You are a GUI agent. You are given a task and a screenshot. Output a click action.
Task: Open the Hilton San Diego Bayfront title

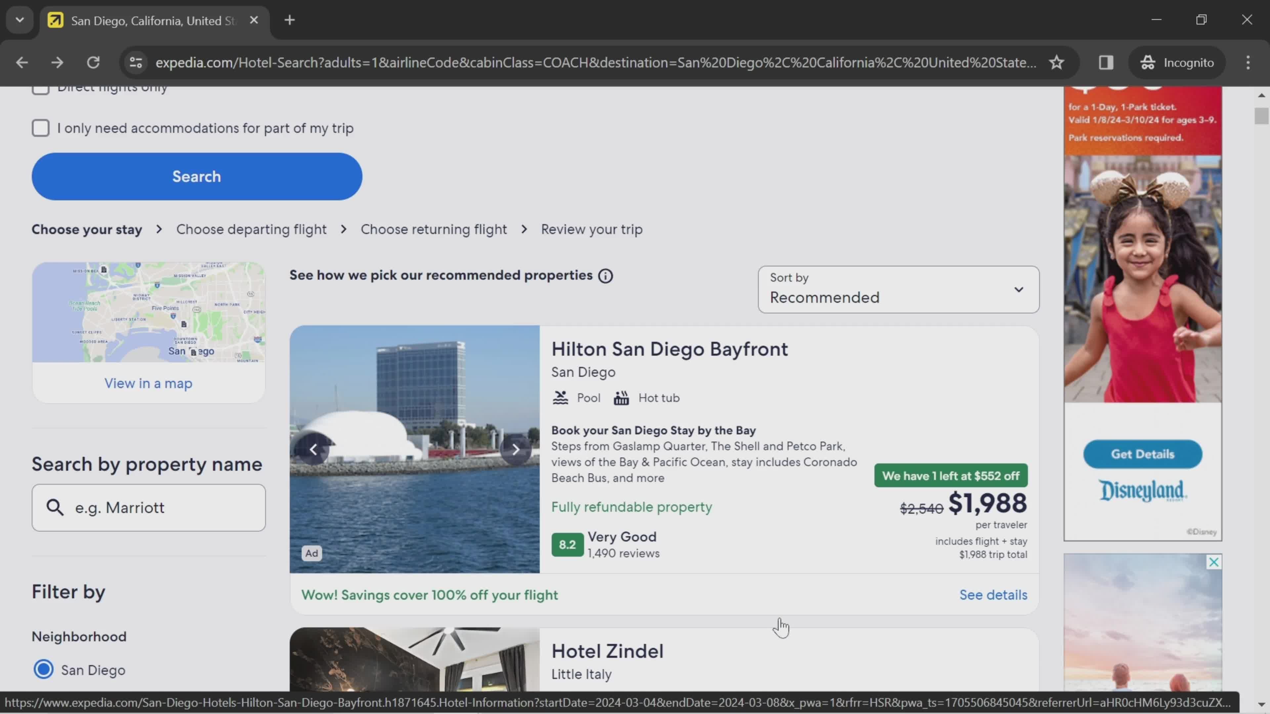pyautogui.click(x=669, y=349)
